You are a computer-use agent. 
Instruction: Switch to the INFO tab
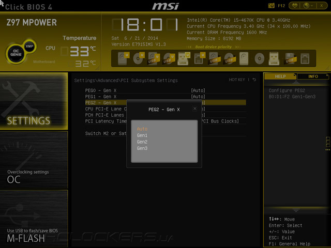pyautogui.click(x=313, y=76)
